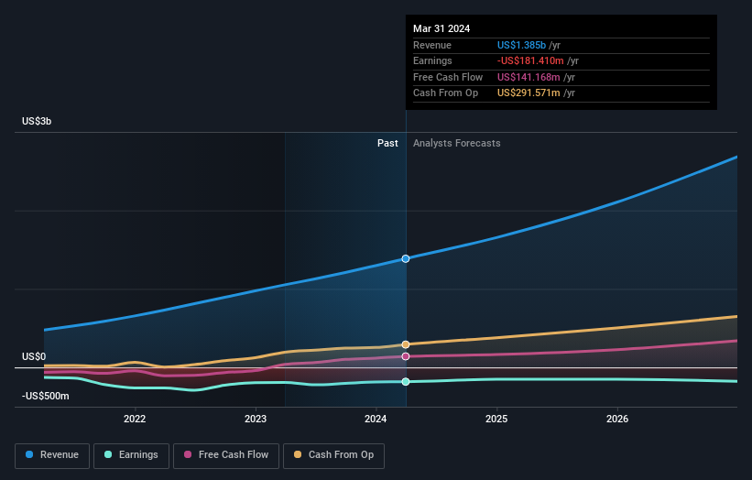The width and height of the screenshot is (752, 480).
Task: Toggle the Cash From Op legend series
Action: (x=333, y=455)
